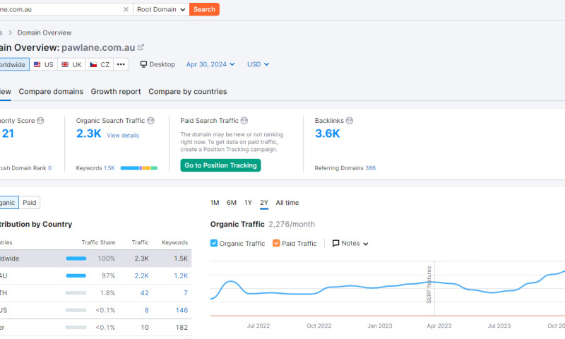Open pawlane.com.au external link icon

click(x=141, y=47)
